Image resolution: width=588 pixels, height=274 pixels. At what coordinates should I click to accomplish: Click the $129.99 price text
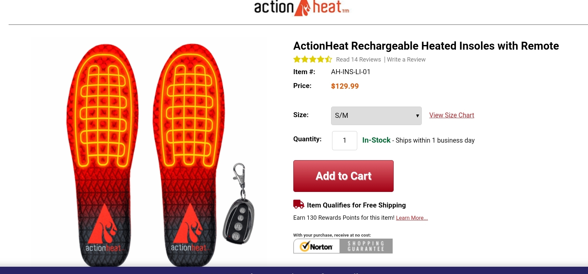[345, 86]
